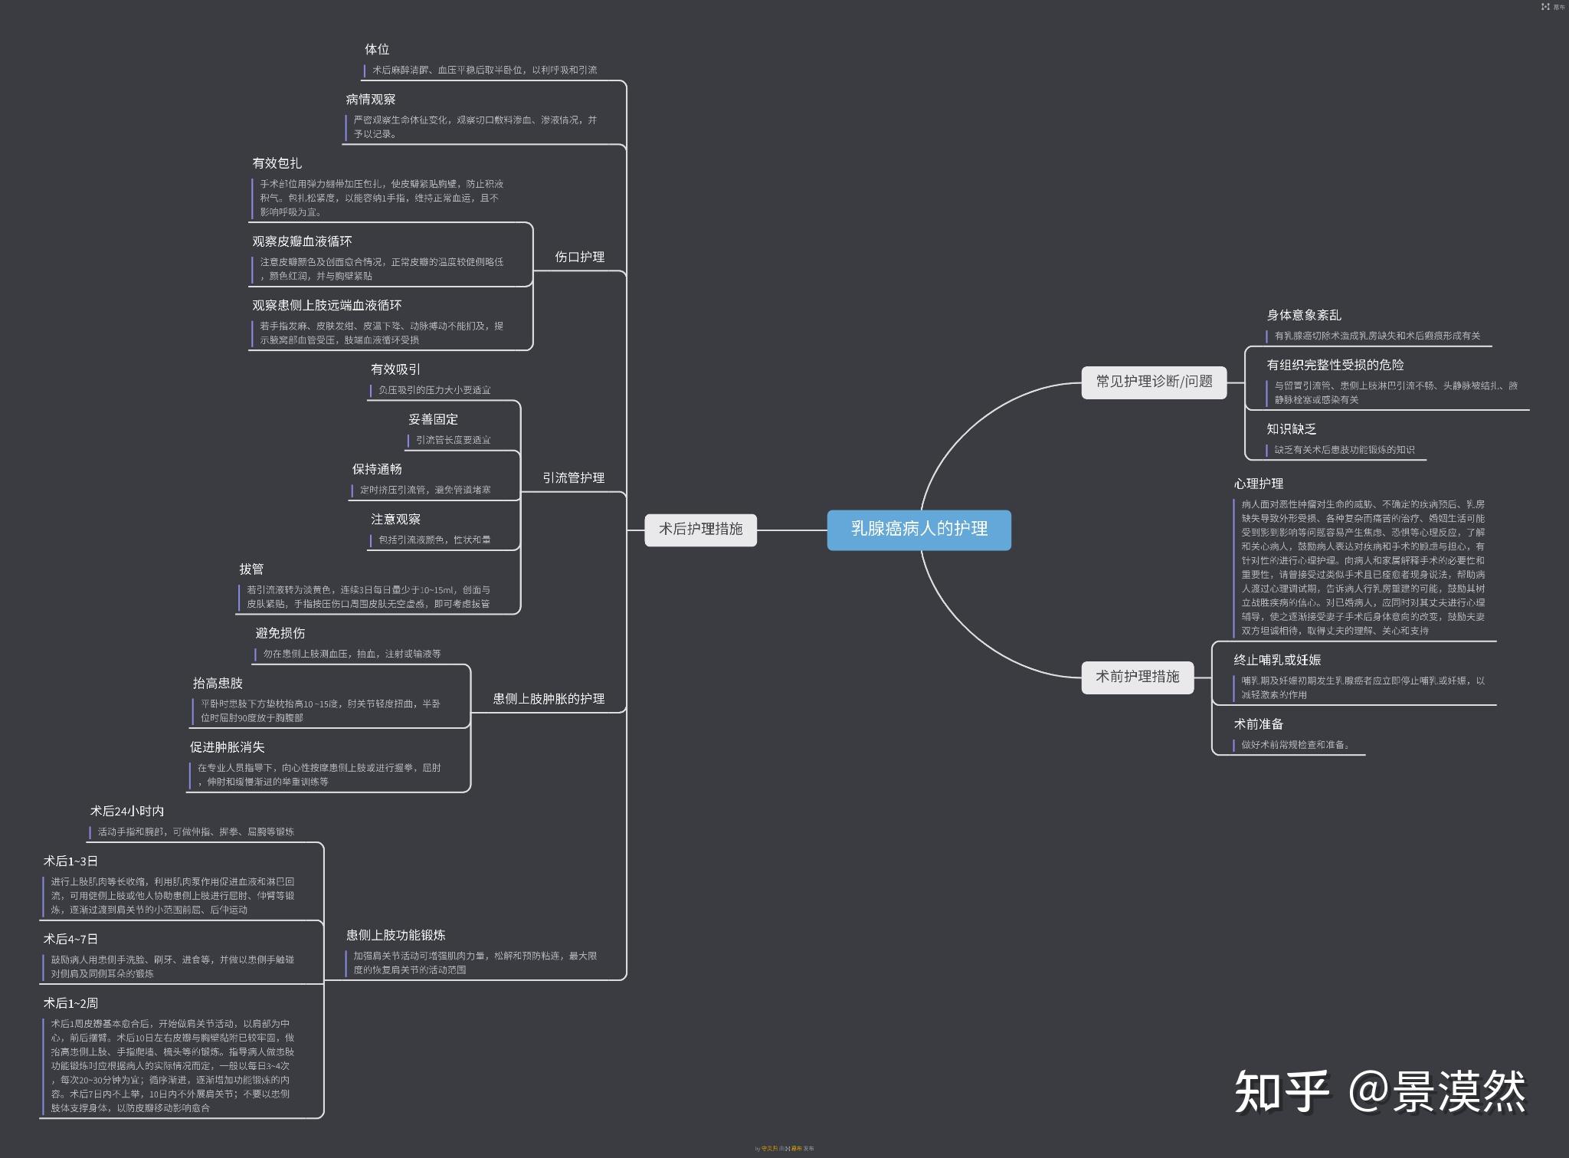Image resolution: width=1569 pixels, height=1158 pixels.
Task: Click the note 定时挤压引流管,避免管道堵塞
Action: tap(425, 490)
